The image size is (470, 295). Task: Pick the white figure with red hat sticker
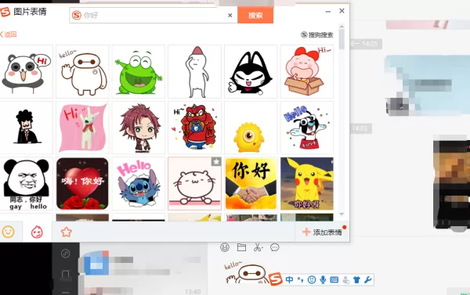click(194, 71)
